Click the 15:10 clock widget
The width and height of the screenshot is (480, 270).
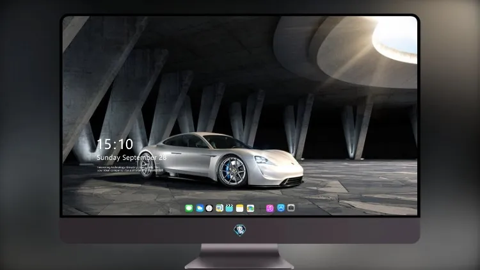tap(115, 144)
